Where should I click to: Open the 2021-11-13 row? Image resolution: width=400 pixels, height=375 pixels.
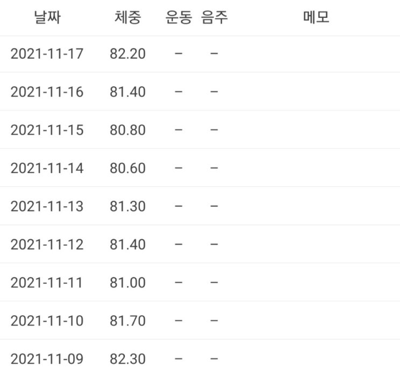click(x=200, y=206)
